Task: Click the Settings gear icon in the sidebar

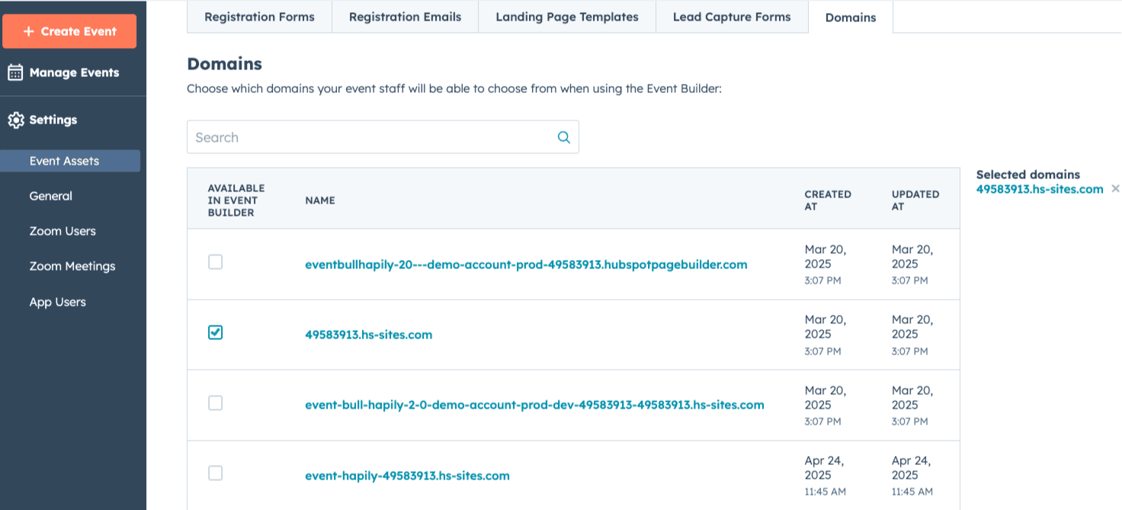Action: click(x=17, y=120)
